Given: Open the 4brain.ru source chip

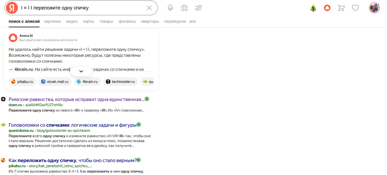Looking at the screenshot, I should 87,82.
